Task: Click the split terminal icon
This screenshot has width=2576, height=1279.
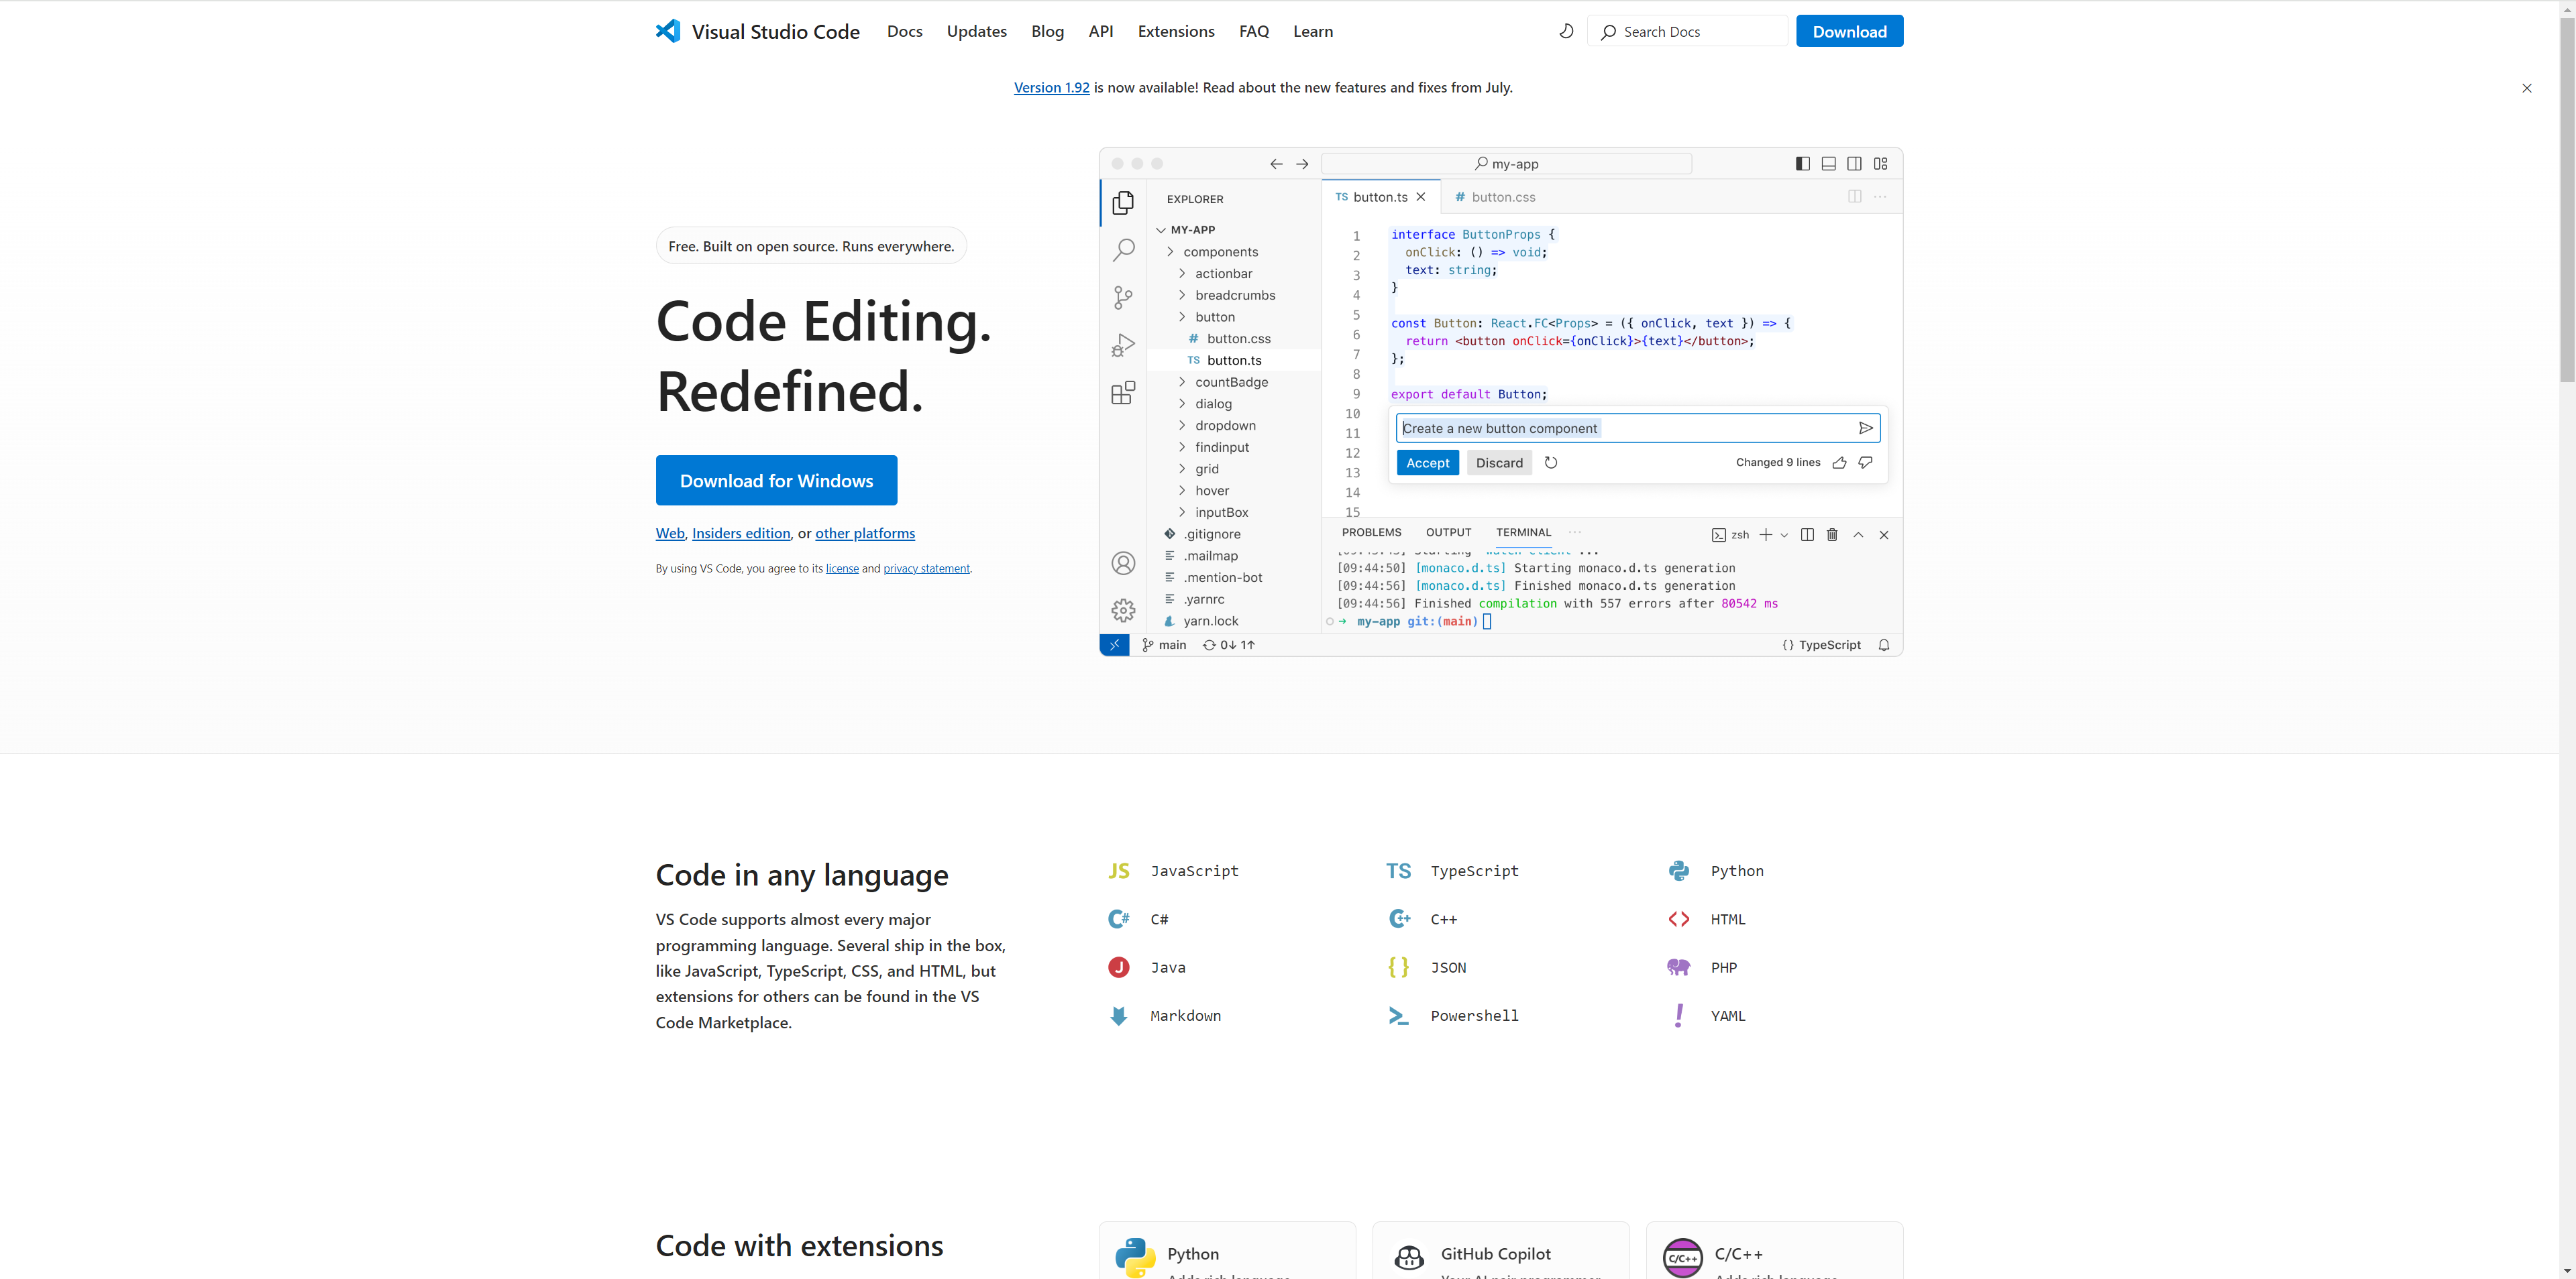Action: pyautogui.click(x=1807, y=534)
